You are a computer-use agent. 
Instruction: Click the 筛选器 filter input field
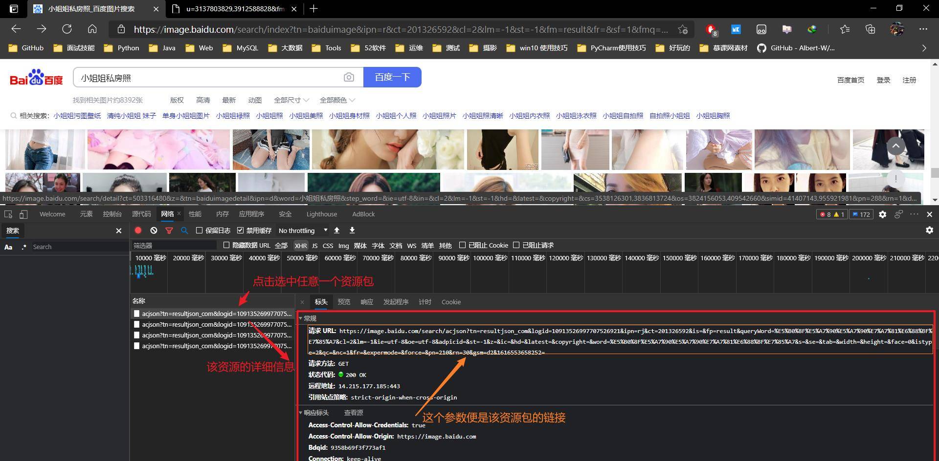pyautogui.click(x=174, y=245)
